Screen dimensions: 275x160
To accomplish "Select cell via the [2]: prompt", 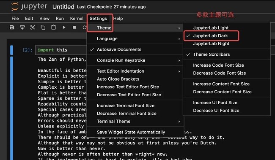I will click(27, 50).
